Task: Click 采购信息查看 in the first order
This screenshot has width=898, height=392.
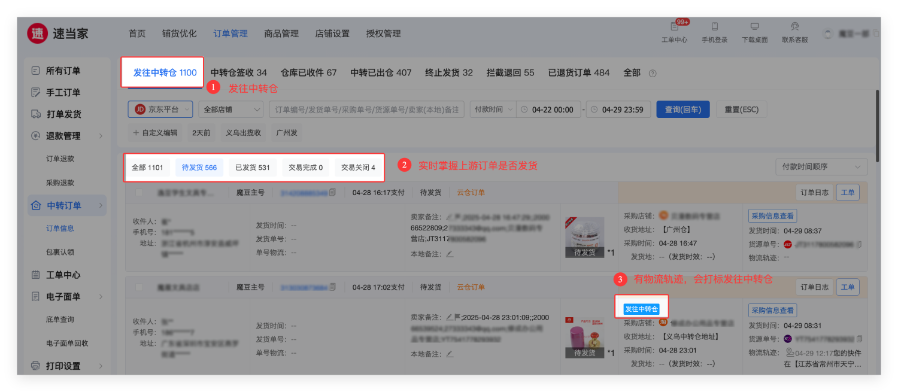Action: point(772,216)
